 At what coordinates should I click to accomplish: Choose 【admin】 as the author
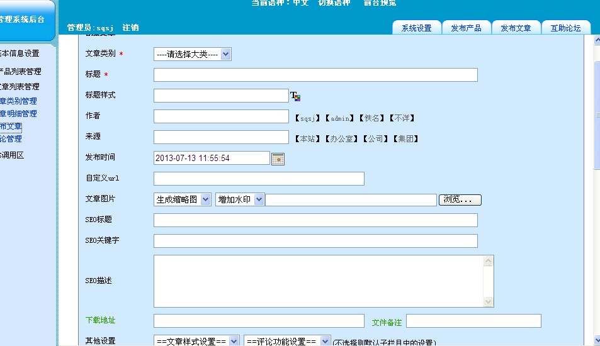point(340,118)
